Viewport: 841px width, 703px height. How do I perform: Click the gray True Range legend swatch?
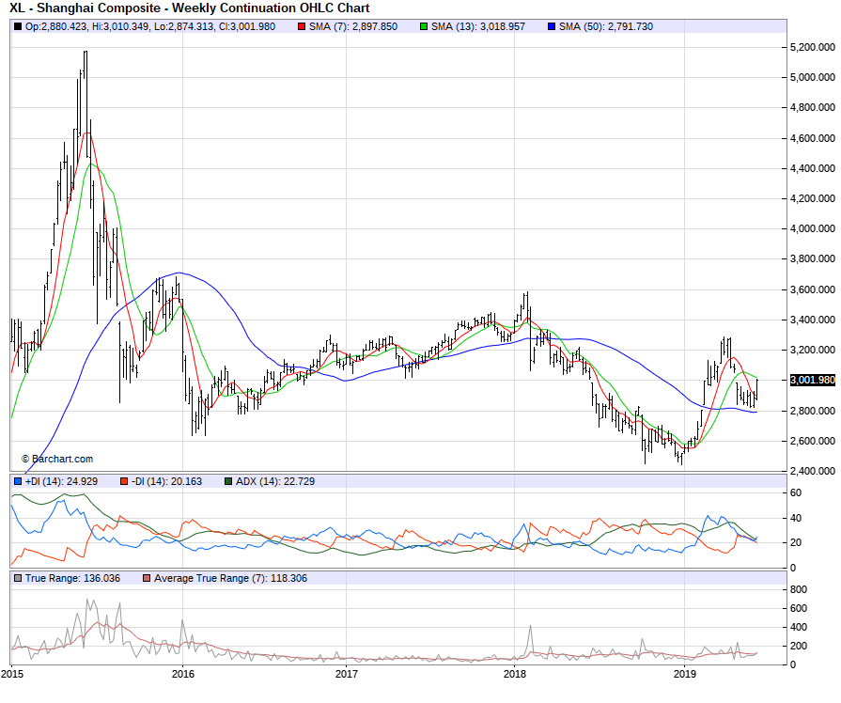click(18, 578)
